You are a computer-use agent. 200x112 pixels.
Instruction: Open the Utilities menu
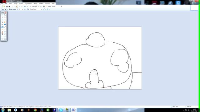41,4
